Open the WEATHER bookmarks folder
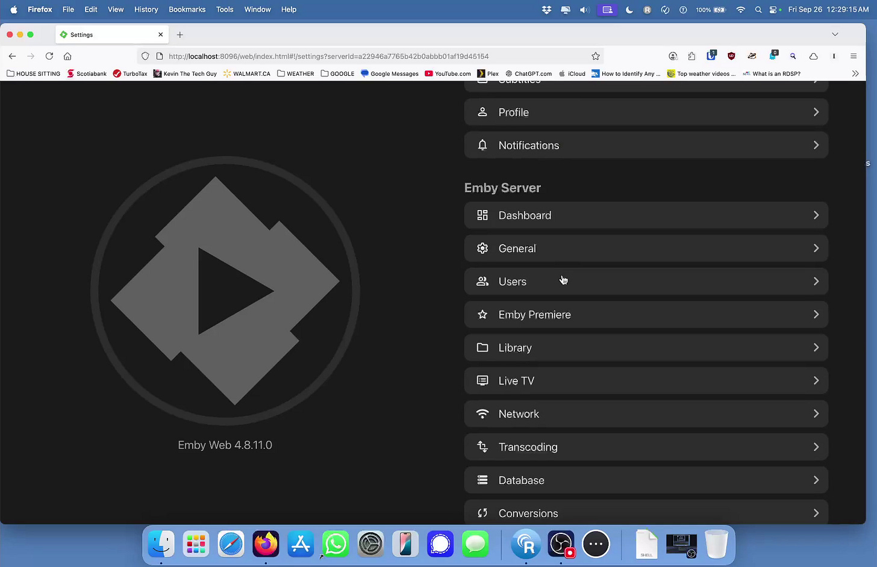The image size is (877, 567). point(296,73)
